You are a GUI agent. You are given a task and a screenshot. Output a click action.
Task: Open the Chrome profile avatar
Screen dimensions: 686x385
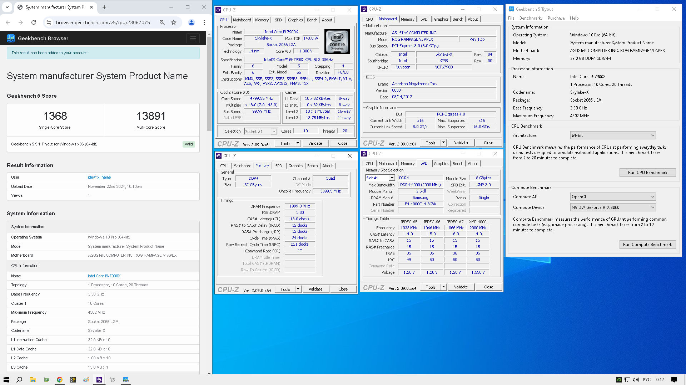[192, 22]
